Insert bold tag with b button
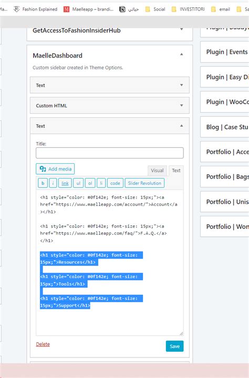This screenshot has width=249, height=378. click(x=43, y=183)
